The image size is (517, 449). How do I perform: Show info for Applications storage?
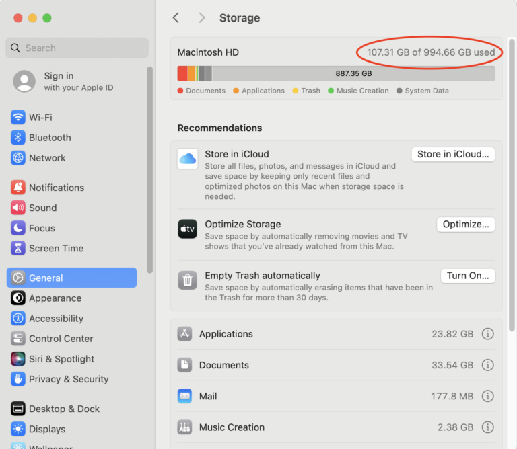pos(488,334)
